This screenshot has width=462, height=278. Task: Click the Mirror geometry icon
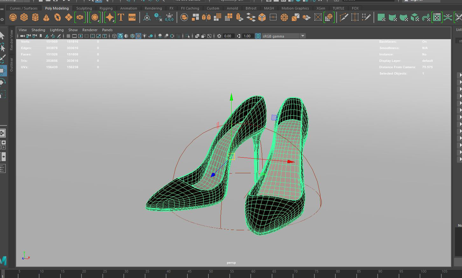(x=206, y=17)
